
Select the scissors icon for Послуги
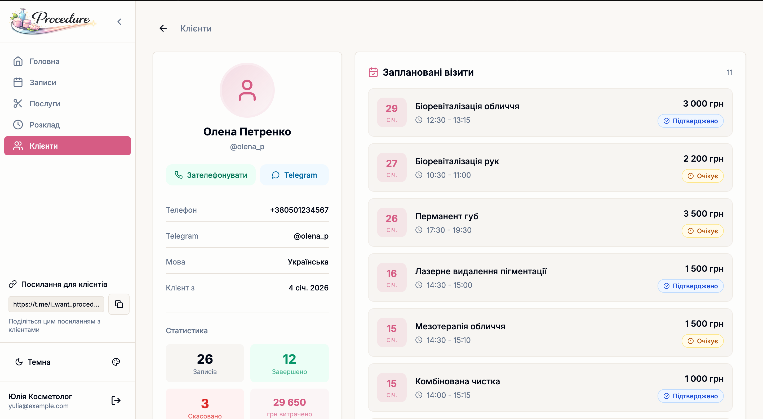pyautogui.click(x=18, y=103)
